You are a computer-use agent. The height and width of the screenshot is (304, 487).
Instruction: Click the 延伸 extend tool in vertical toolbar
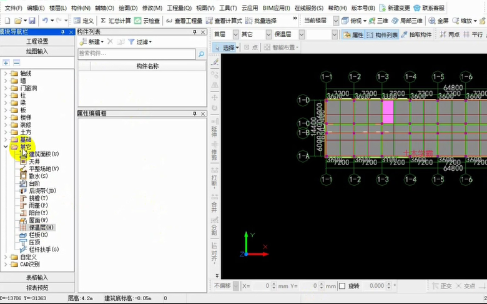tap(215, 128)
